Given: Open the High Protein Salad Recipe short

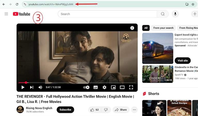Looking at the screenshot, I should 179,108.
